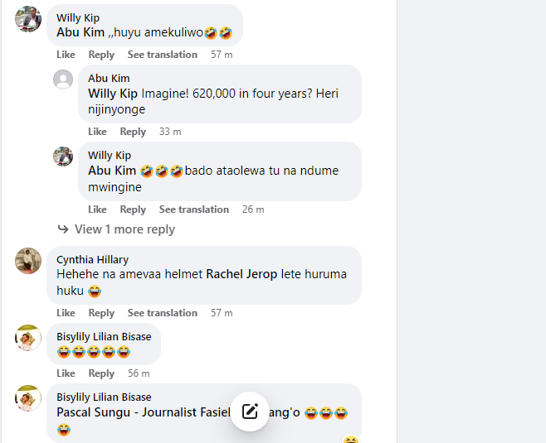Reply to Abu Kim's 620,000 comment
Image resolution: width=546 pixels, height=443 pixels.
pos(133,132)
